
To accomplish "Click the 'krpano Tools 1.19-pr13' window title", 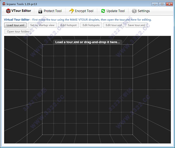I will 22,4.
